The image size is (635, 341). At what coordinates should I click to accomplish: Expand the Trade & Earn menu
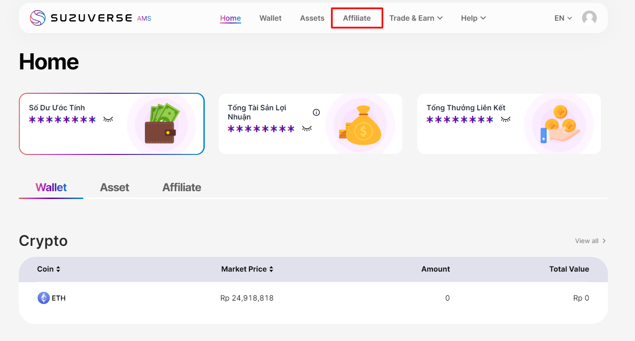416,18
